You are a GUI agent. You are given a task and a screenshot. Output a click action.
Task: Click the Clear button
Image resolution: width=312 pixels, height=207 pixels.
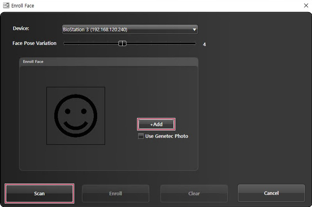pos(194,193)
